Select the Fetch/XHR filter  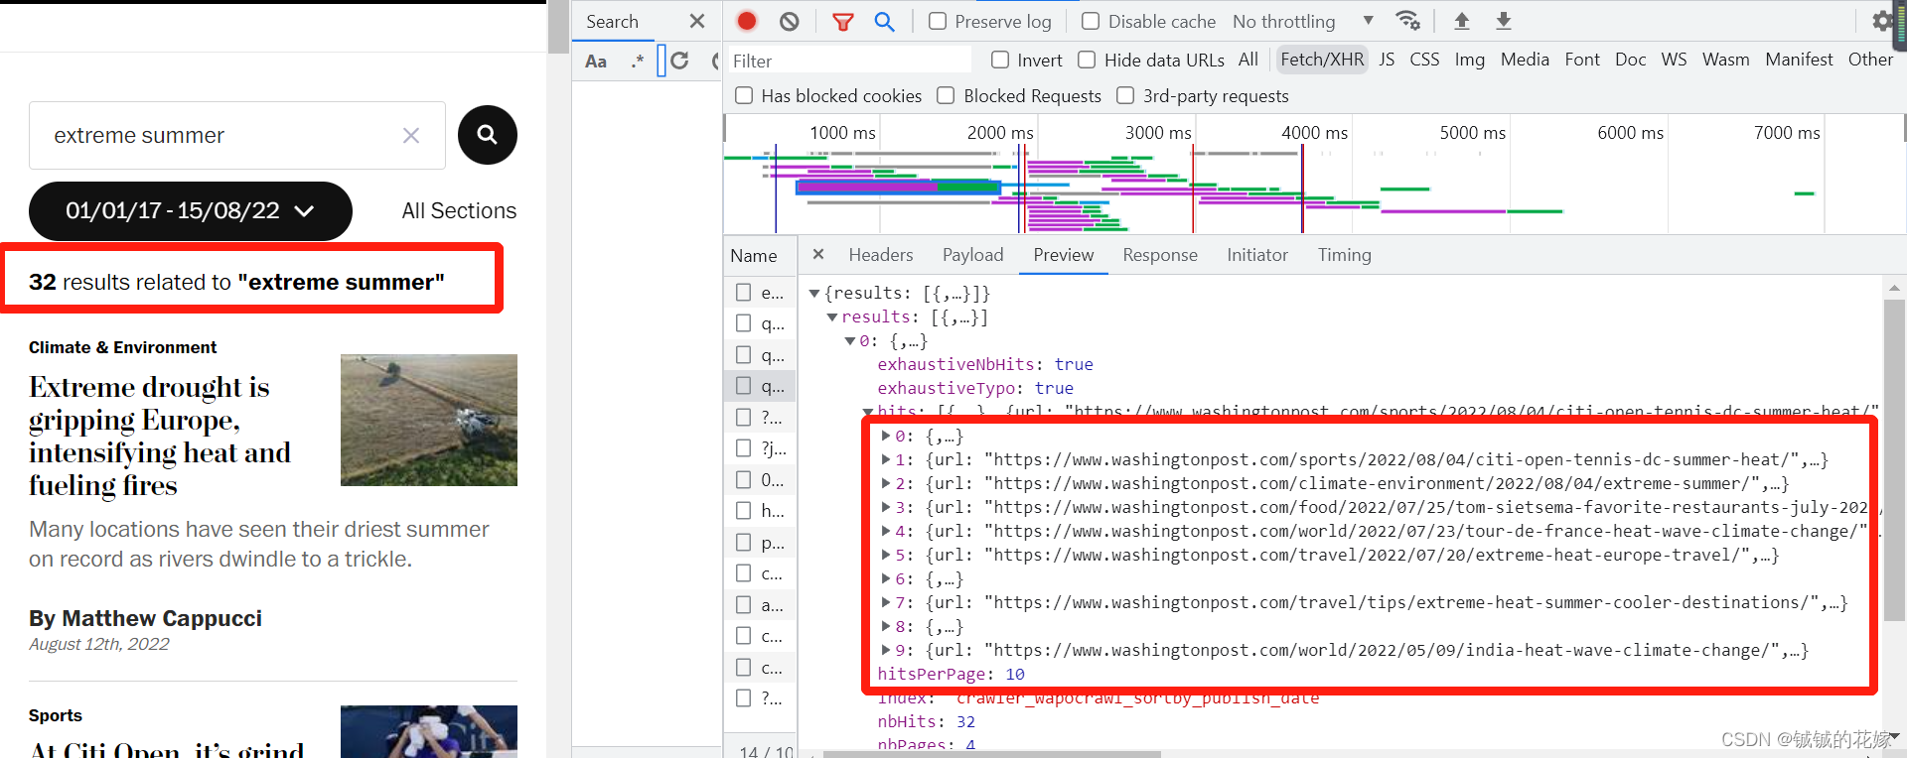[x=1322, y=60]
